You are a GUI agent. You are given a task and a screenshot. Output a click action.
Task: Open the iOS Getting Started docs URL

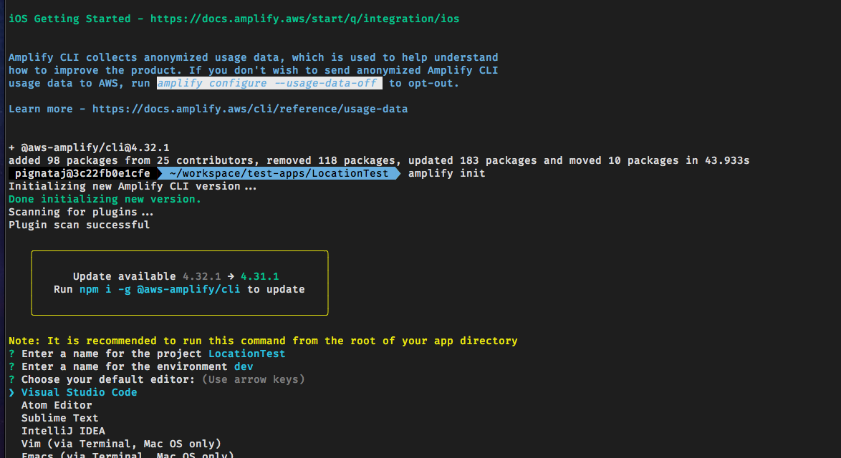pyautogui.click(x=304, y=19)
